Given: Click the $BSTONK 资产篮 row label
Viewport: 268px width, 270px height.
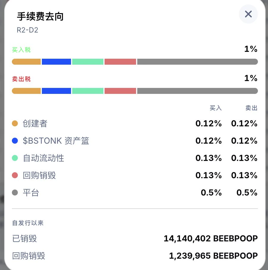Looking at the screenshot, I should tap(56, 141).
